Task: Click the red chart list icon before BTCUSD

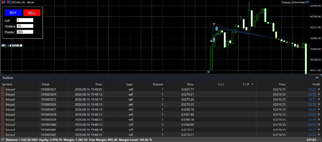Action: coord(3,2)
